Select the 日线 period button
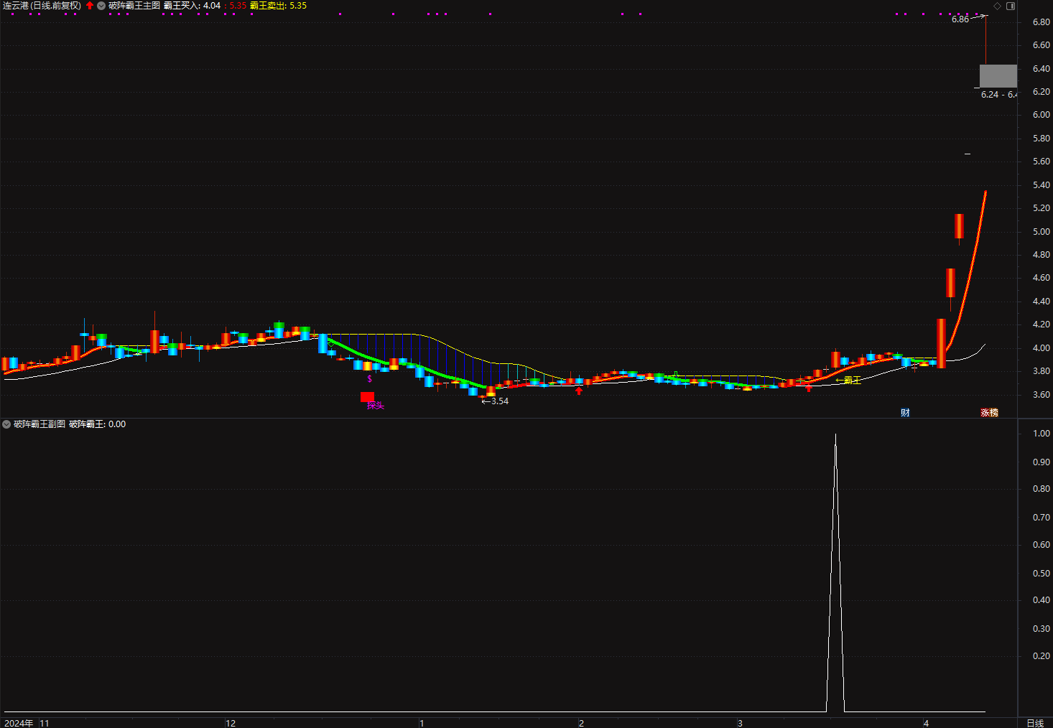The image size is (1053, 728). [1035, 723]
